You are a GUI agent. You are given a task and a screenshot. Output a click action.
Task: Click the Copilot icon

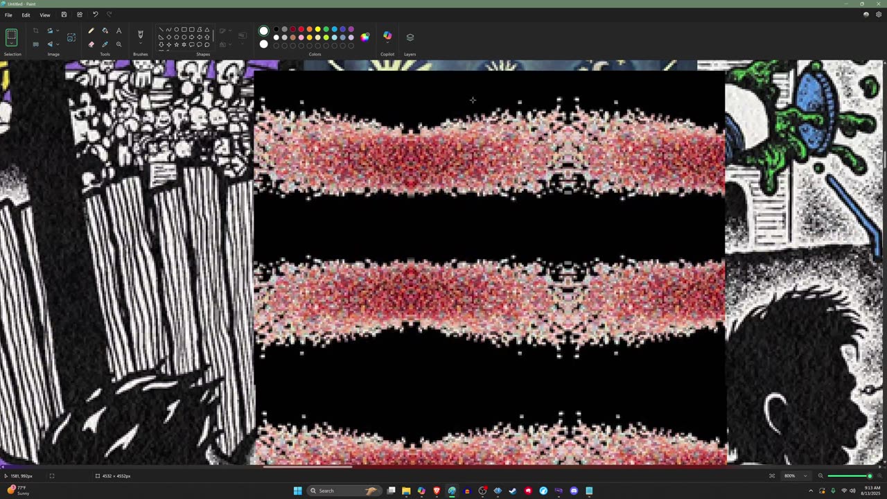[387, 35]
